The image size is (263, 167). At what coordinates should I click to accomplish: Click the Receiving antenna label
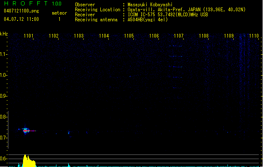[96, 20]
